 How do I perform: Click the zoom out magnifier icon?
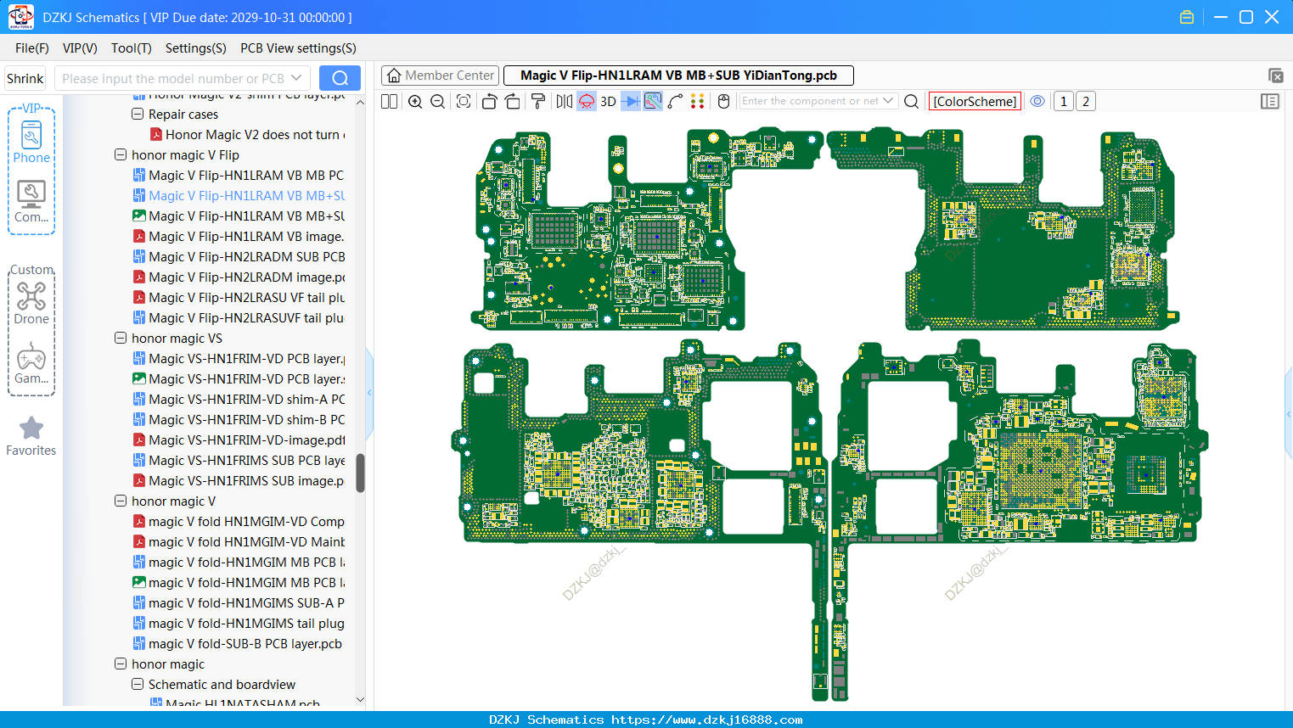pos(438,102)
